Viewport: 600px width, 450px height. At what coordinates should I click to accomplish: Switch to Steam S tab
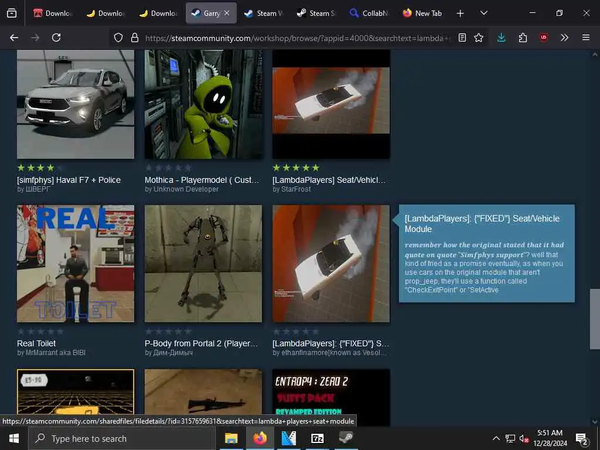(316, 13)
